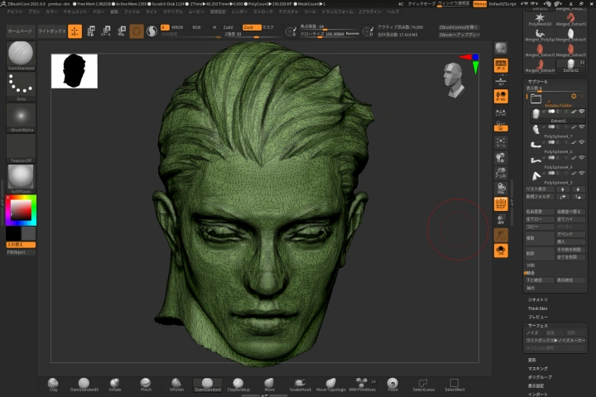Expand the ポリグループ (Polygroups) section
Screen dimensions: 596x397
pyautogui.click(x=540, y=377)
